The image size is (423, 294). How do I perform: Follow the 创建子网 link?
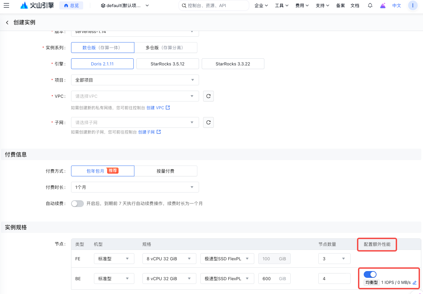147,132
